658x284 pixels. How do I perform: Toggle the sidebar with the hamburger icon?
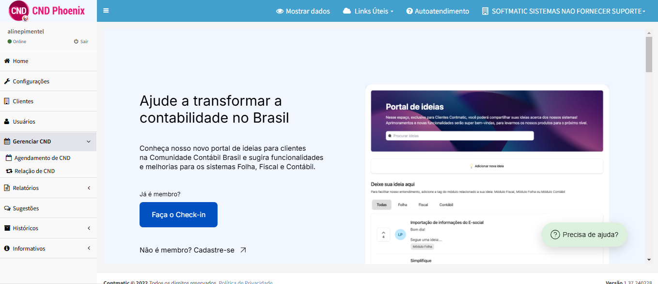(106, 11)
